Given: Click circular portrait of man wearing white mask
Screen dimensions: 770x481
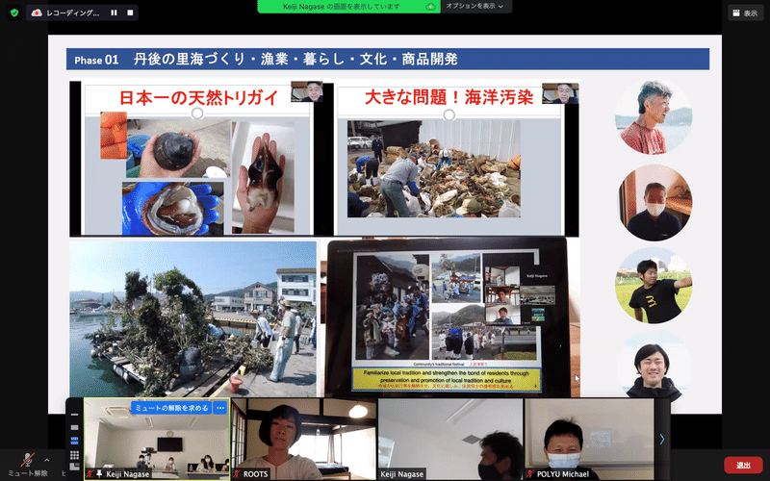Looking at the screenshot, I should pos(654,203).
